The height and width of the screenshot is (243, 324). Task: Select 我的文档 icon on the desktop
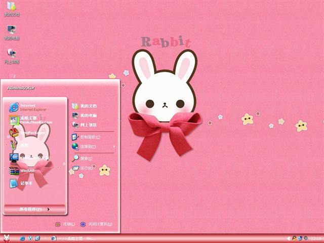12,9
